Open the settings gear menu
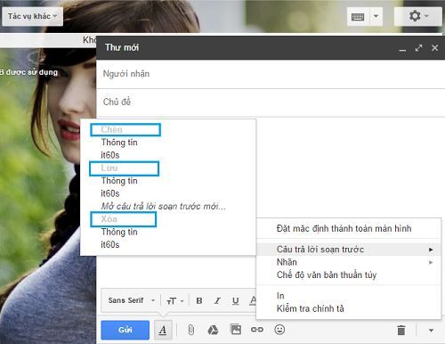The image size is (445, 344). click(417, 16)
